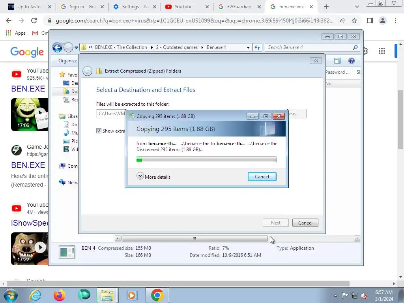Open recent locations dropdown beside nav arrows
Viewport: 404px width, 303px height.
click(x=76, y=48)
